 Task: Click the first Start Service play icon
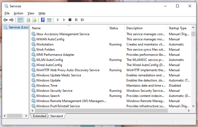(x=58, y=20)
